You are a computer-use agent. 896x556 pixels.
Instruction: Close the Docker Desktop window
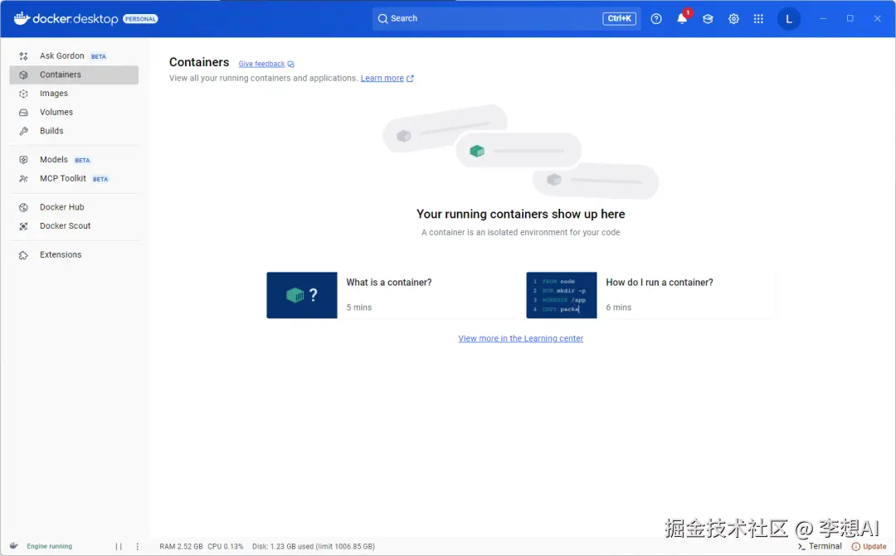877,19
